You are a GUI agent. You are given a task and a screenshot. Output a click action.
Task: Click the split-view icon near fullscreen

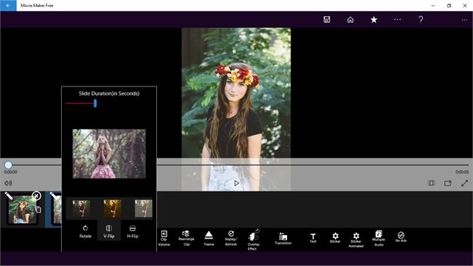coord(431,183)
